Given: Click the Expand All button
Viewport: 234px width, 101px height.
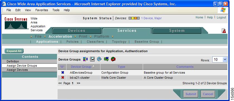Looking at the screenshot, I should click(14, 51).
